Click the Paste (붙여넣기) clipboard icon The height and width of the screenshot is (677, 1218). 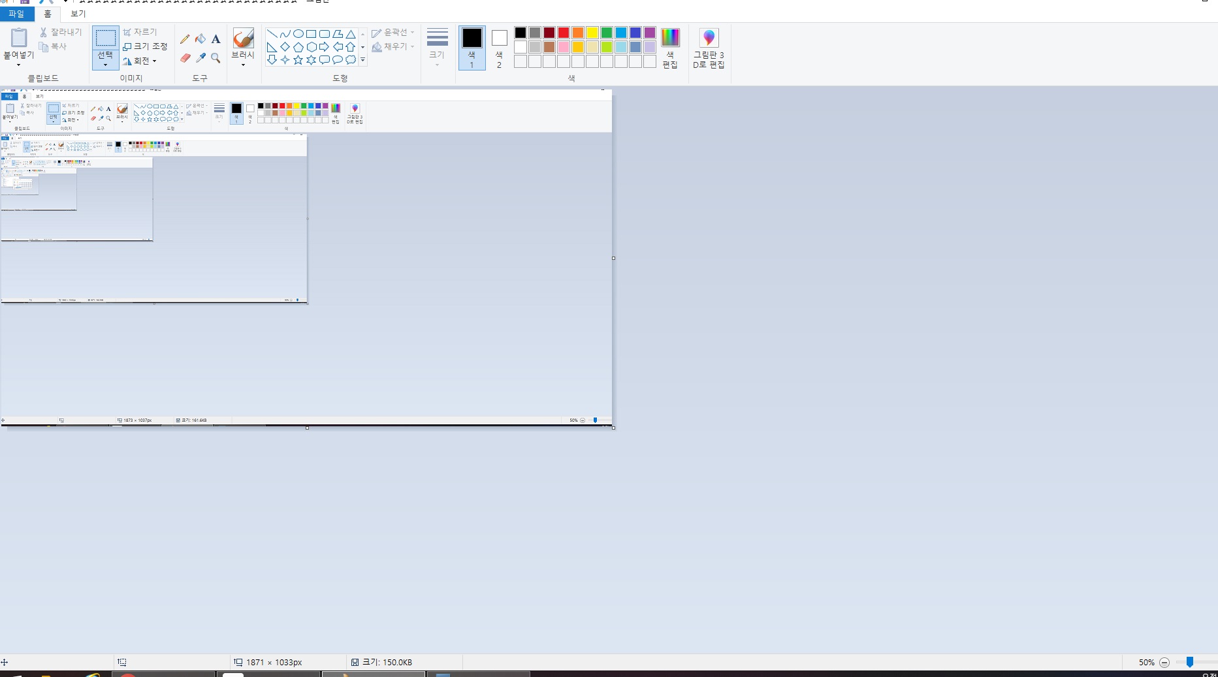[x=19, y=37]
